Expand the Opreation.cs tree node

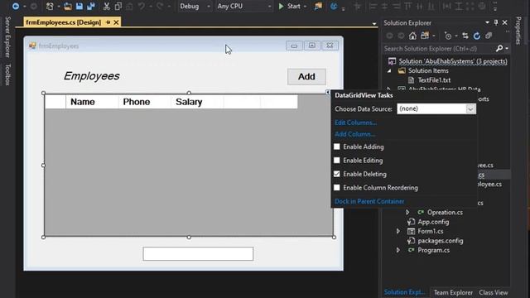(407, 212)
